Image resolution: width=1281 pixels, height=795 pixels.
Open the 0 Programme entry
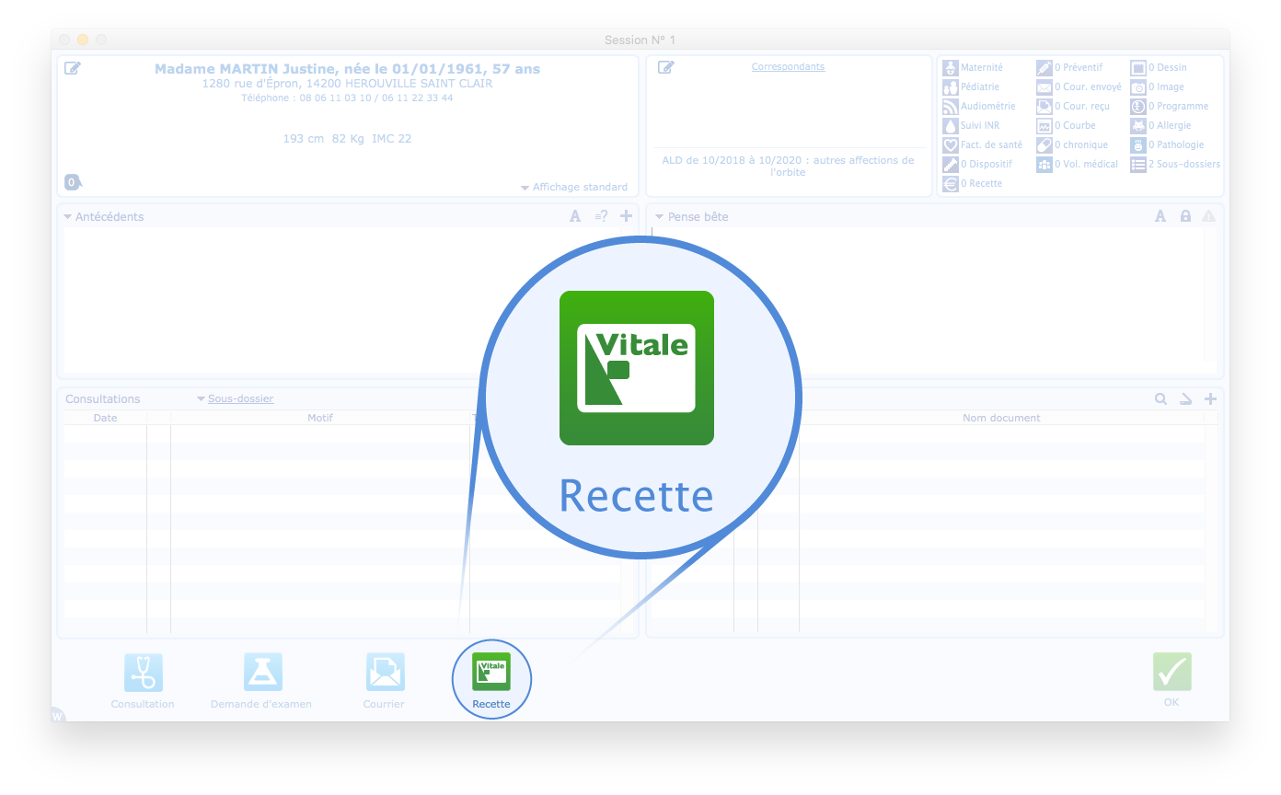click(1170, 106)
